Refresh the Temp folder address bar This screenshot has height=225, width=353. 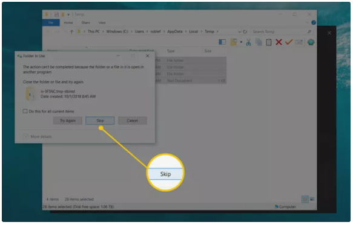point(245,31)
